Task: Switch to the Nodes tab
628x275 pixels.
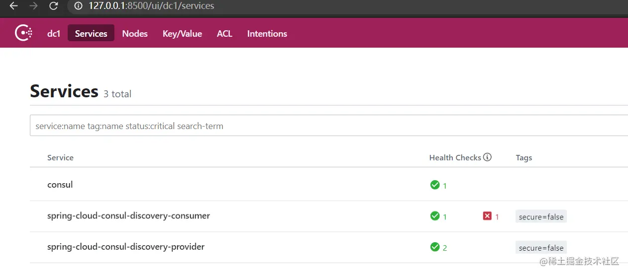Action: tap(135, 33)
